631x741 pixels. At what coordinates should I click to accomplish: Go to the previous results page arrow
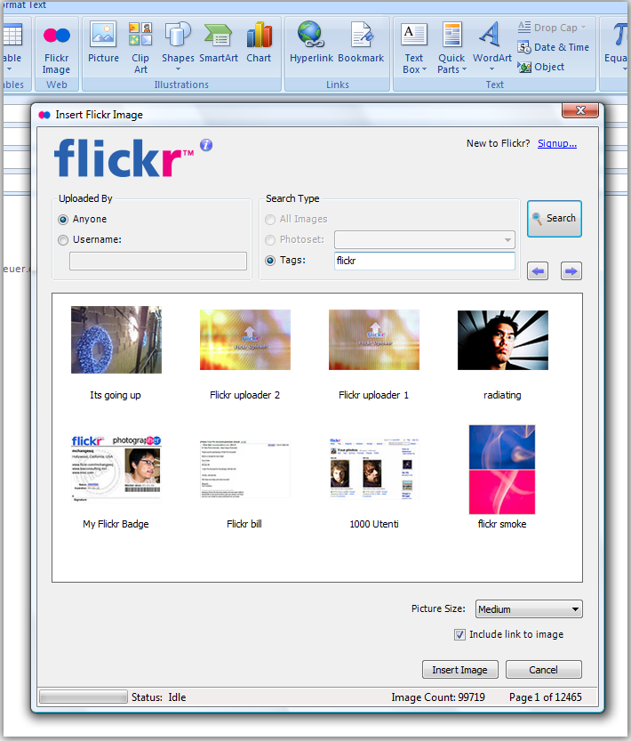pos(538,271)
